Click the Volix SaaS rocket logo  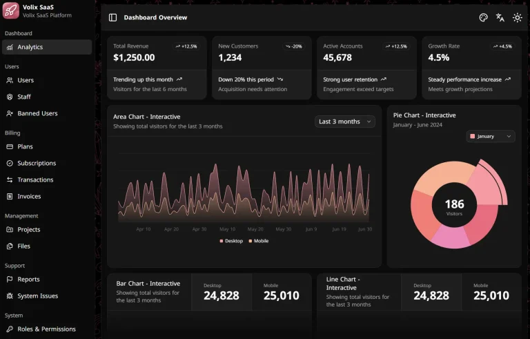pos(11,10)
